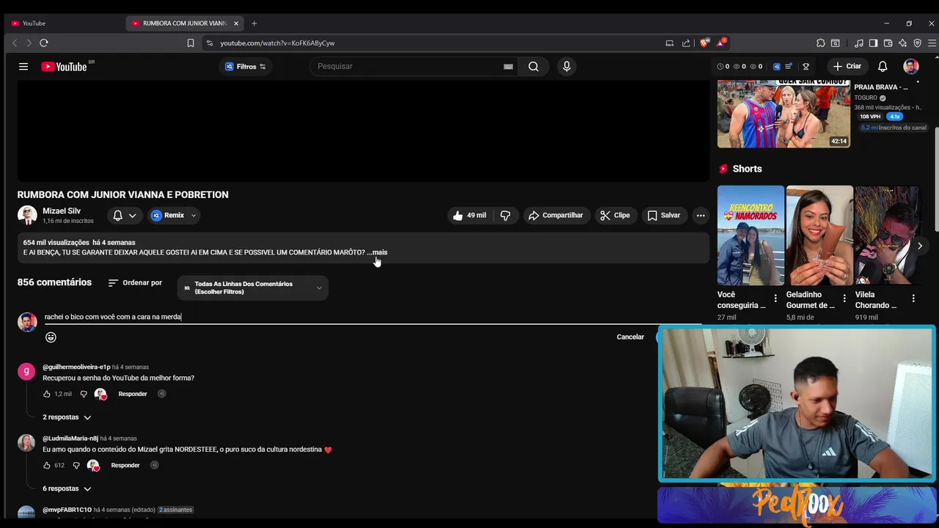The image size is (939, 528).
Task: Open the account avatar menu
Action: pyautogui.click(x=911, y=66)
